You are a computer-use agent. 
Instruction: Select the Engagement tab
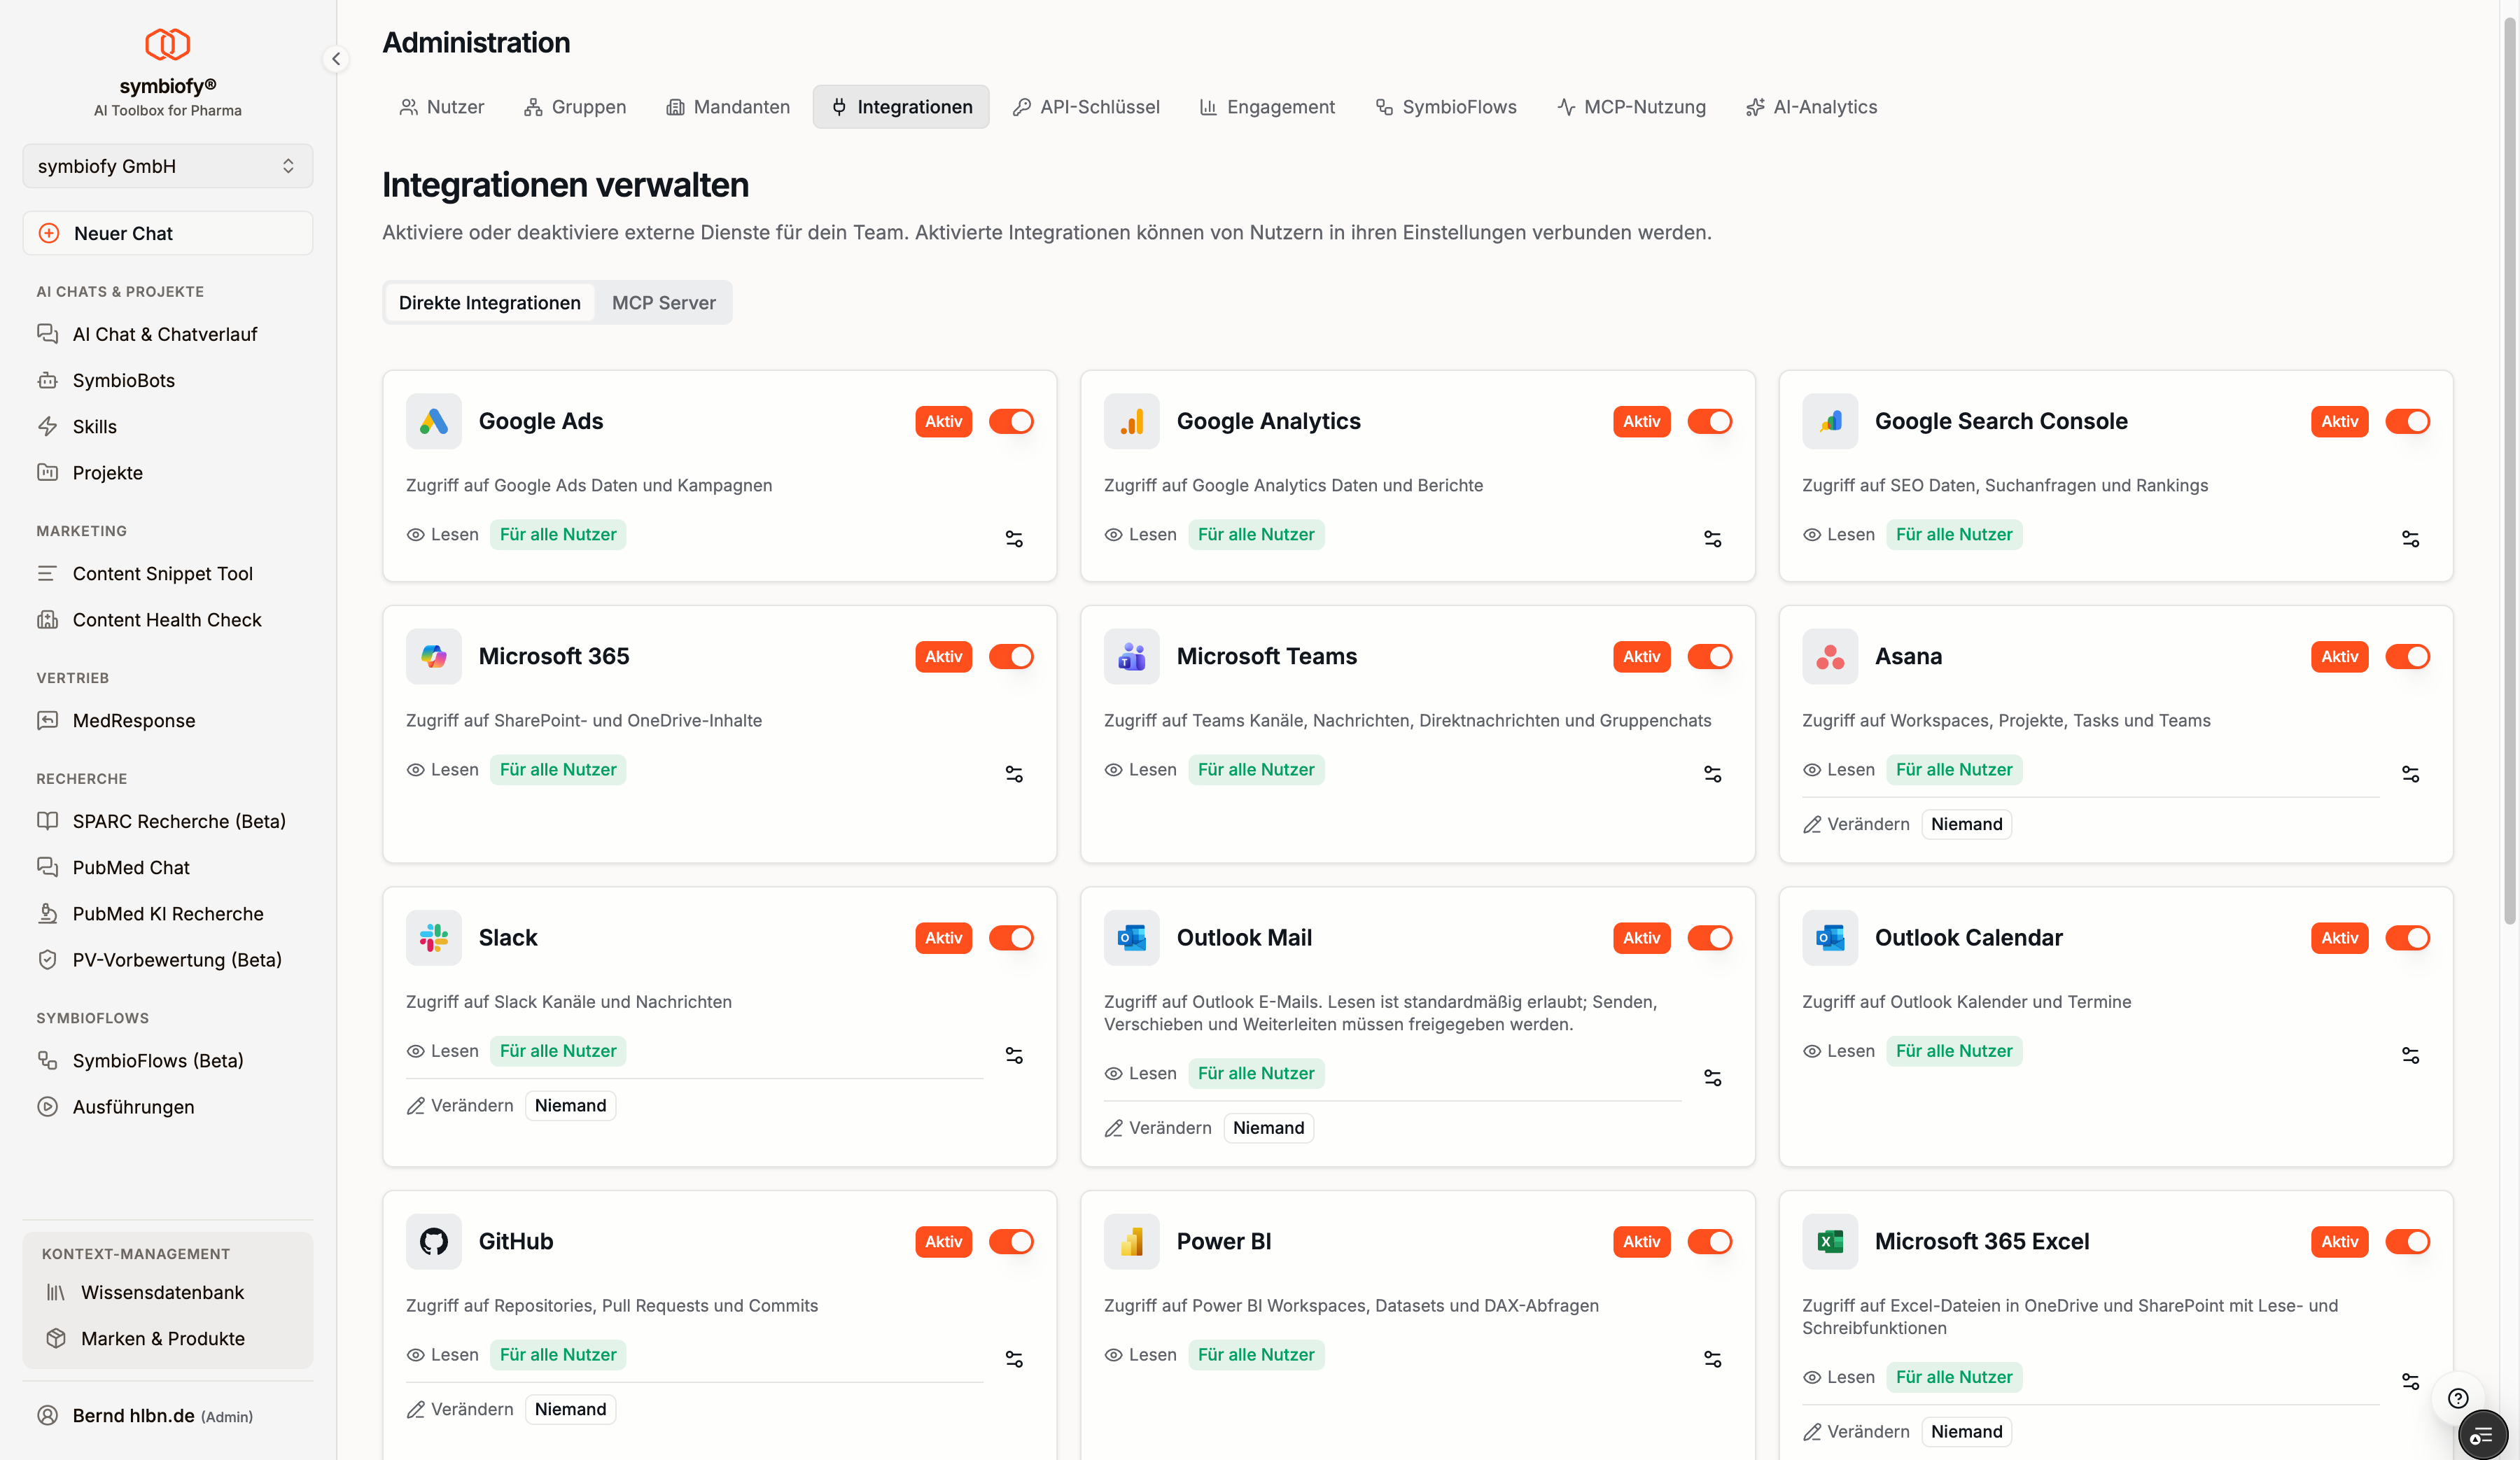[x=1267, y=107]
